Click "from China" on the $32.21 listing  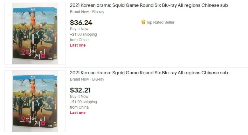79,107
